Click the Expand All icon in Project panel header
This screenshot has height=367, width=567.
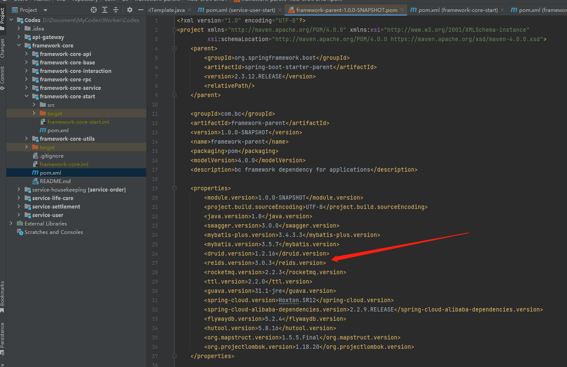105,10
